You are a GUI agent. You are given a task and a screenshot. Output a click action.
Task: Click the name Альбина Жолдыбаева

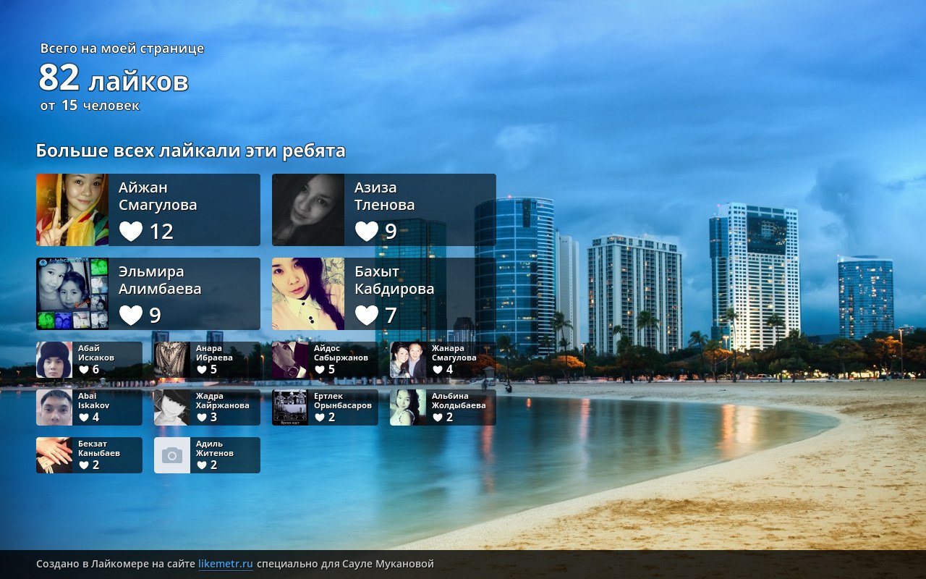[459, 400]
